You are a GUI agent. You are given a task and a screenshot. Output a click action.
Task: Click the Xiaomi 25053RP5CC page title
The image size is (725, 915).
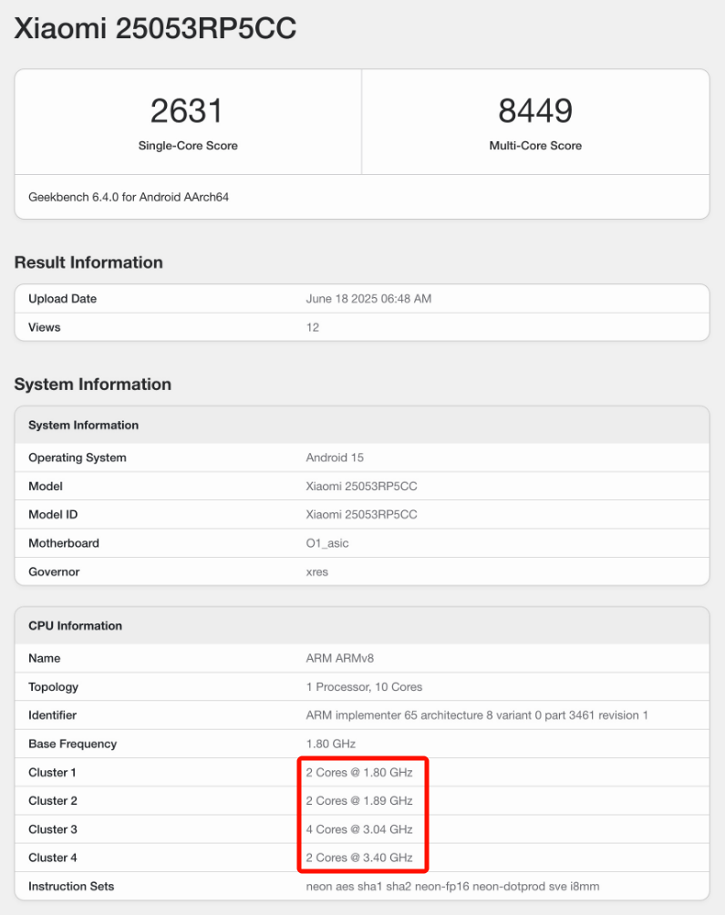pyautogui.click(x=155, y=28)
